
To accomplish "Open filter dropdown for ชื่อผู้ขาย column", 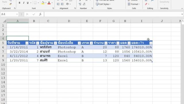I will tap(55, 43).
